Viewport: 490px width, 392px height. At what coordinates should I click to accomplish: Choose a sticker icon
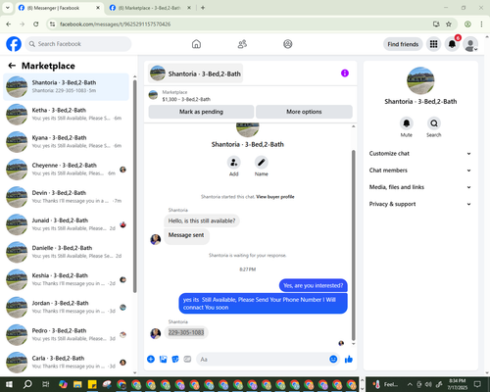point(175,360)
